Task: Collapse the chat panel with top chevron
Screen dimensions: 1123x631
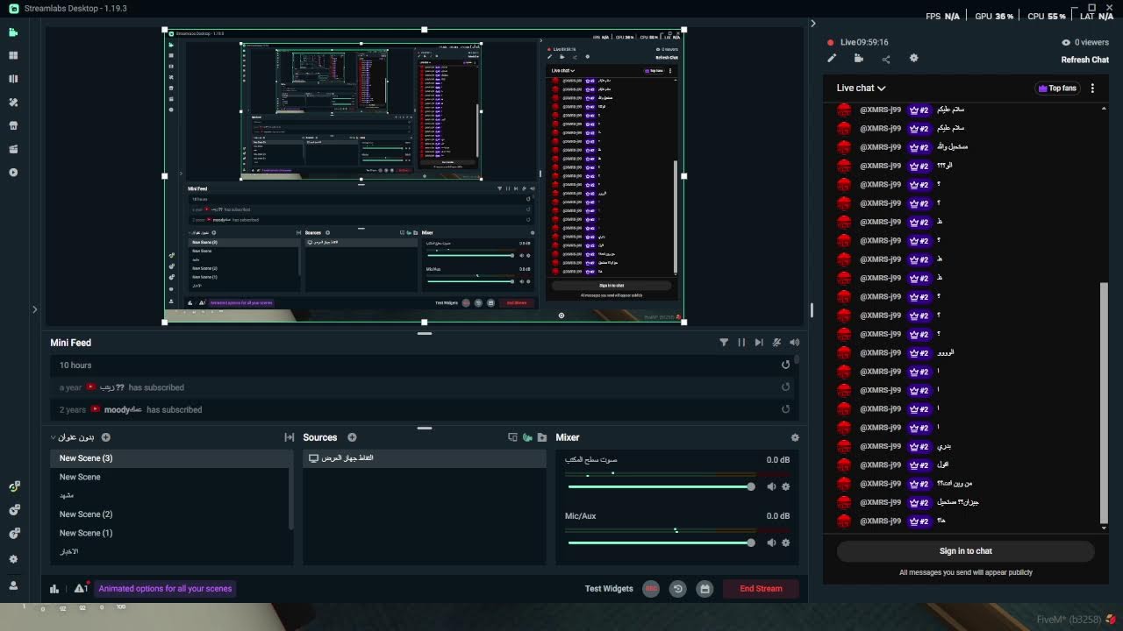Action: [x=813, y=24]
